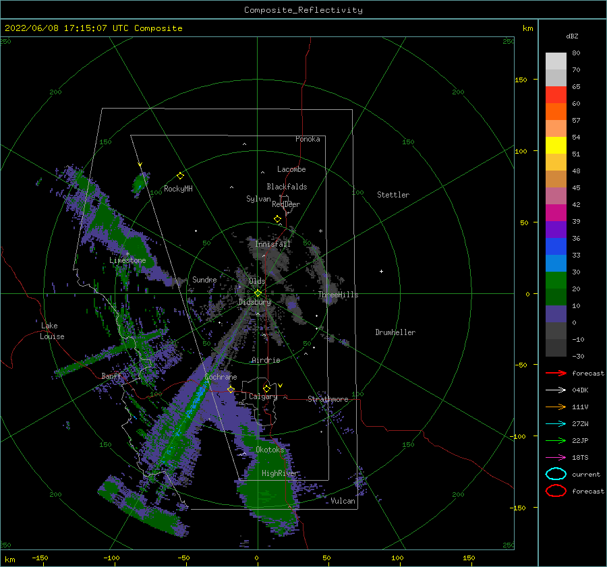Click the yellow radar-site diamond at map center

pyautogui.click(x=258, y=293)
